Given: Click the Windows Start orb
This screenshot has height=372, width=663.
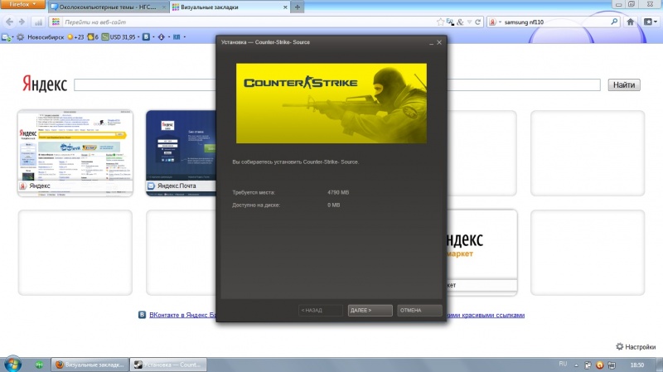Looking at the screenshot, I should pyautogui.click(x=12, y=364).
